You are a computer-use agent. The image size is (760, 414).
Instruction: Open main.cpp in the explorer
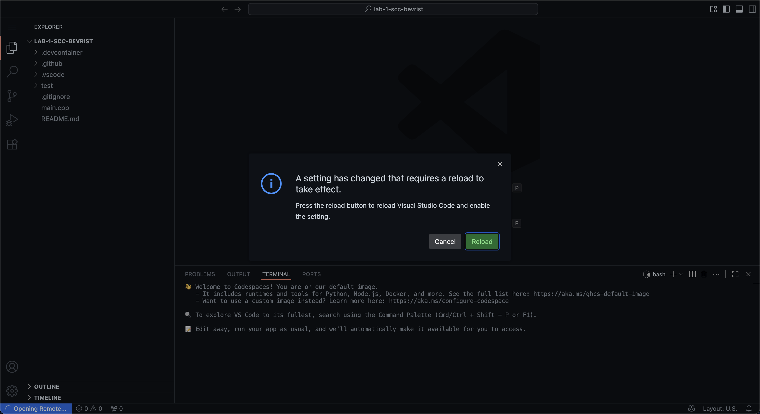(x=55, y=108)
